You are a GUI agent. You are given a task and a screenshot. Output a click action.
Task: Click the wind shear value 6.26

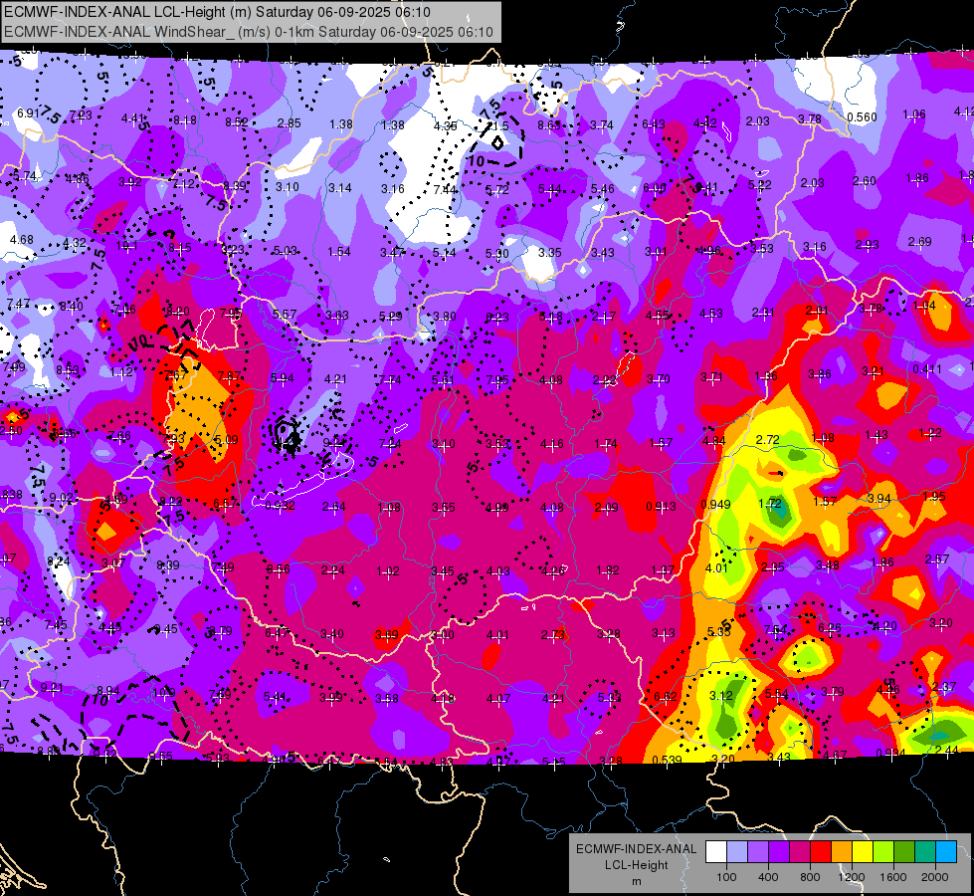tap(830, 628)
